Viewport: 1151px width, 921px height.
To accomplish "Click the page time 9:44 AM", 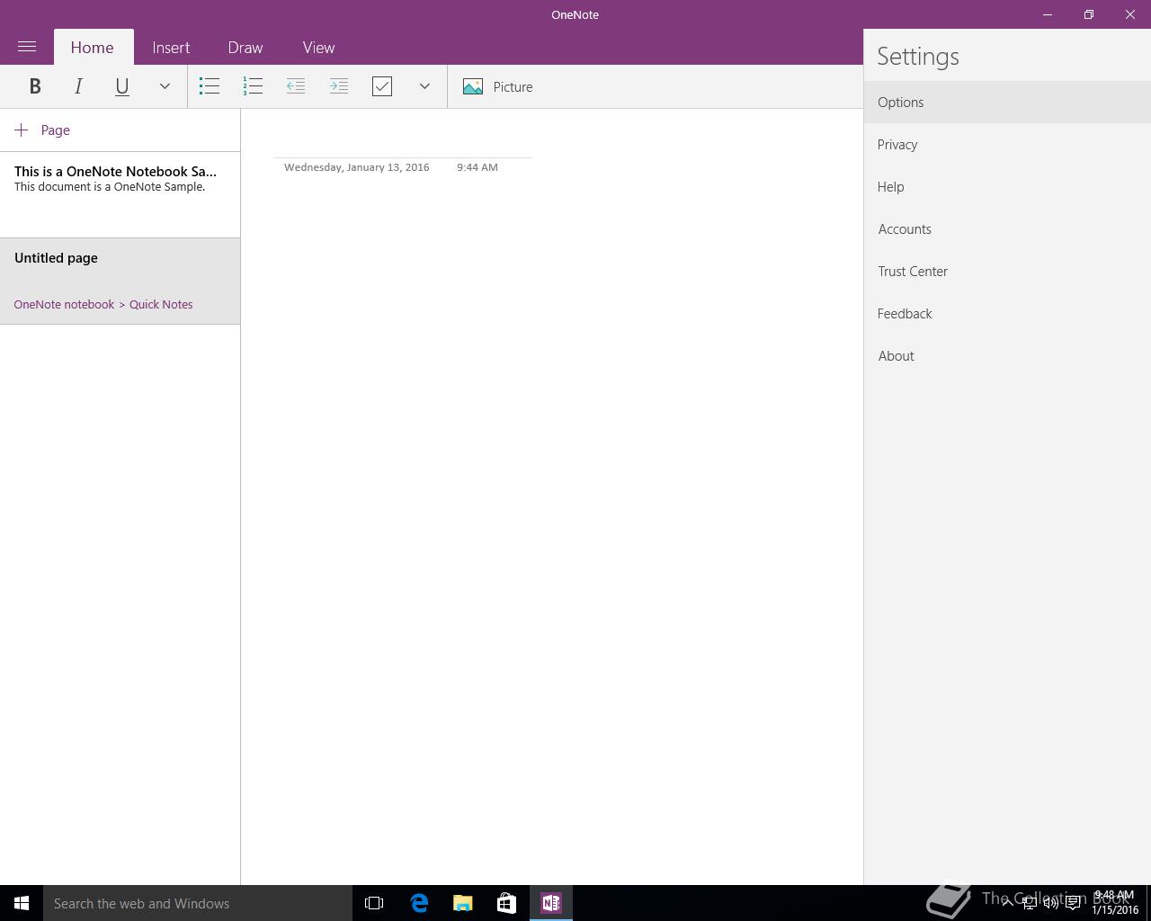I will pos(477,167).
